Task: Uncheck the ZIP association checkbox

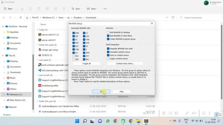Action: click(x=74, y=36)
